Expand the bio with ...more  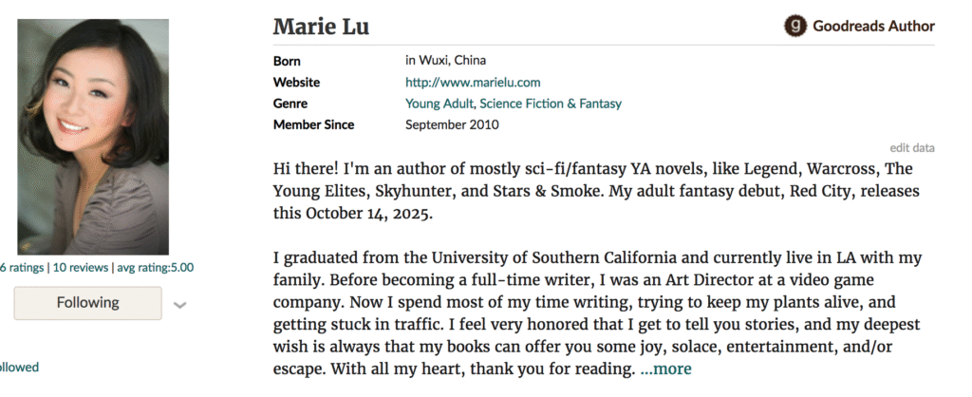pyautogui.click(x=665, y=369)
